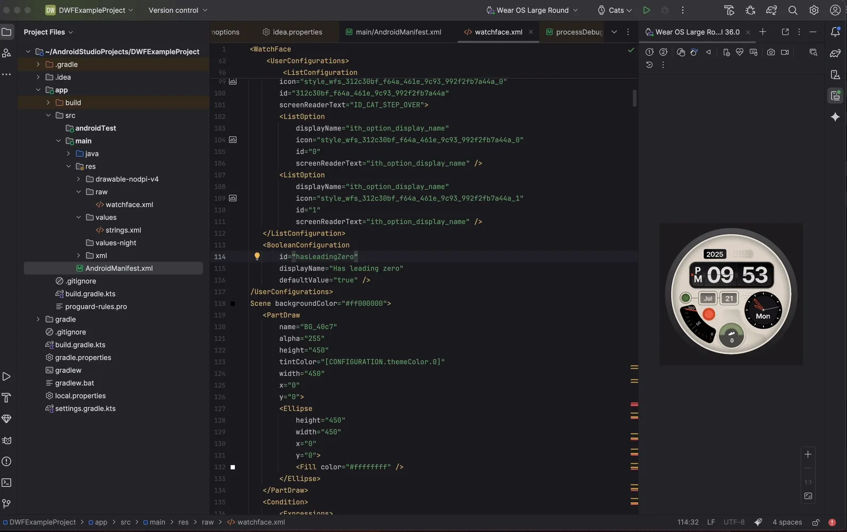Open the Notifications bell panel
The image size is (847, 532).
point(835,32)
